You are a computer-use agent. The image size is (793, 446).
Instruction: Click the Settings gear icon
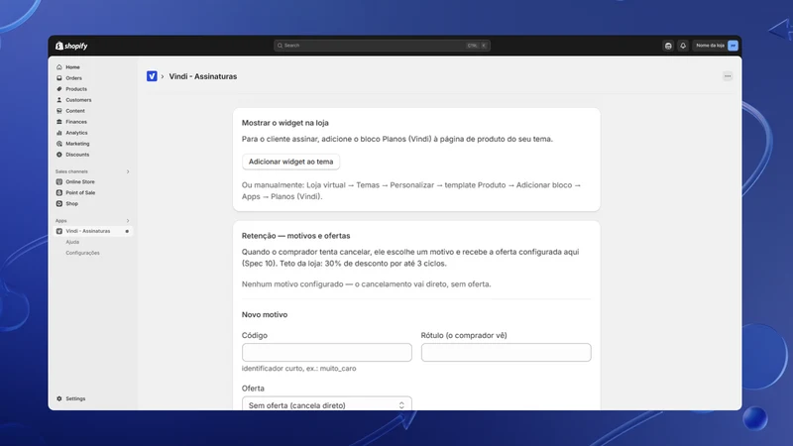(x=59, y=398)
